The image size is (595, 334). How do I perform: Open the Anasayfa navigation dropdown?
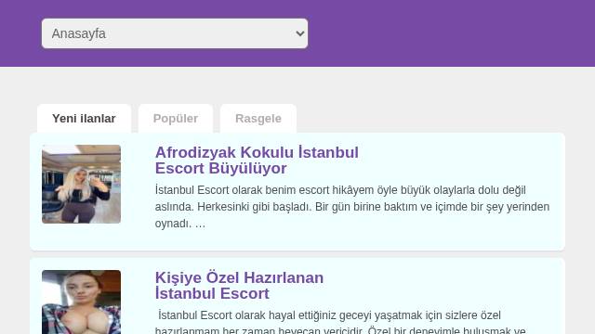[x=175, y=33]
